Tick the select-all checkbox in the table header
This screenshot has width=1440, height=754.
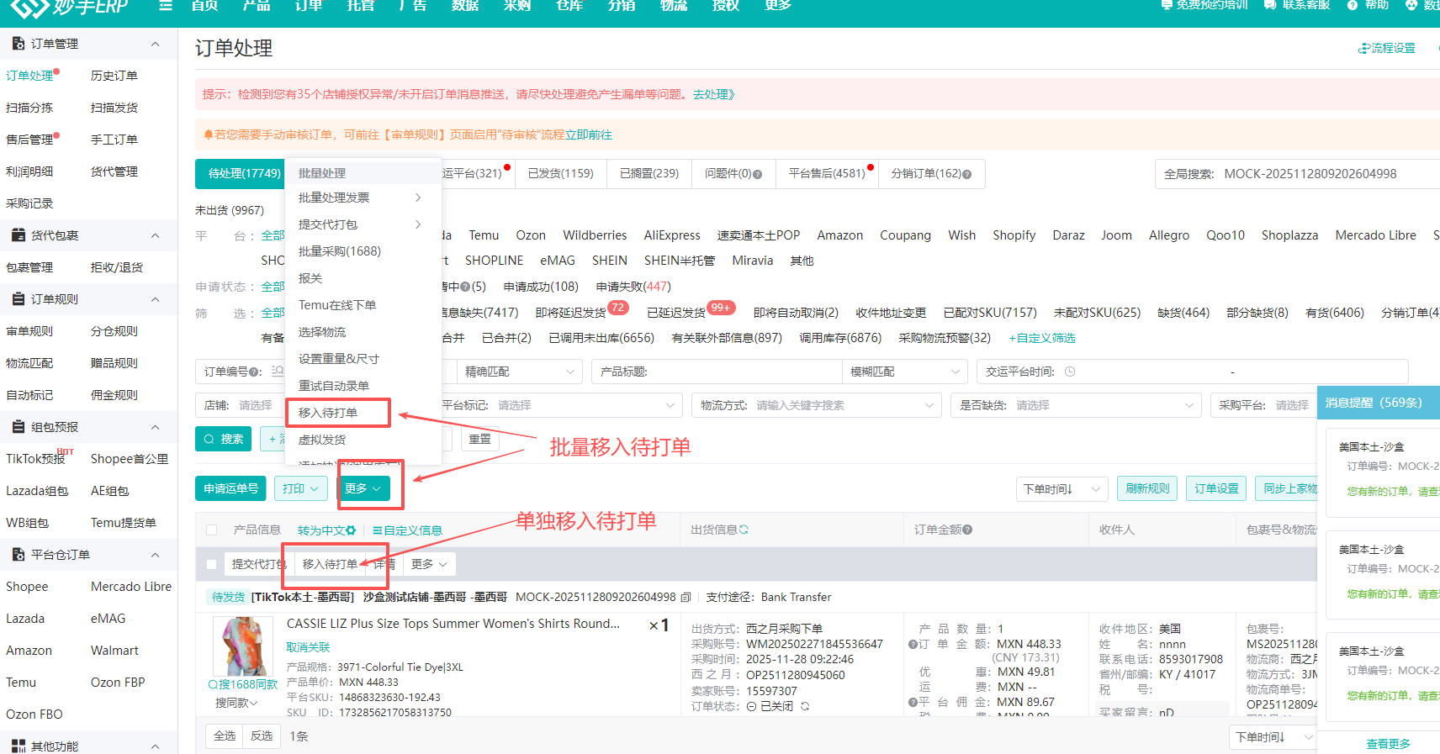click(212, 530)
